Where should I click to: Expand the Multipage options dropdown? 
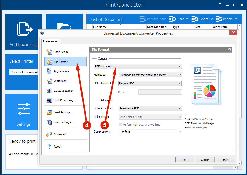pyautogui.click(x=150, y=75)
